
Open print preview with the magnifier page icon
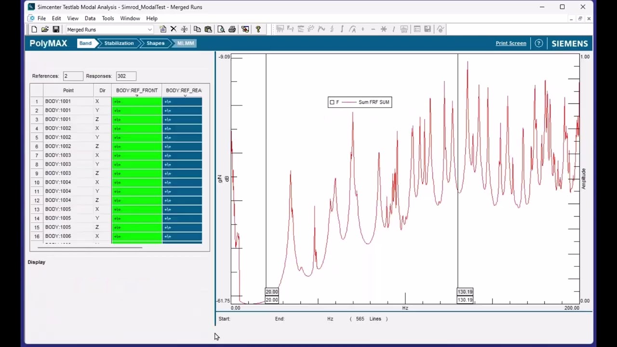(221, 29)
